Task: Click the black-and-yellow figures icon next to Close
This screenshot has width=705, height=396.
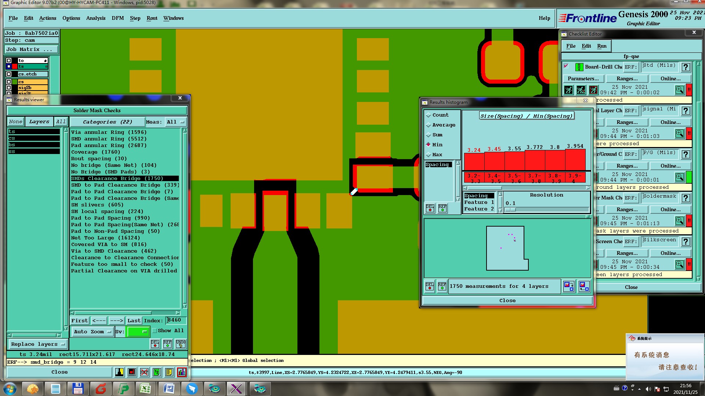Action: [x=119, y=372]
